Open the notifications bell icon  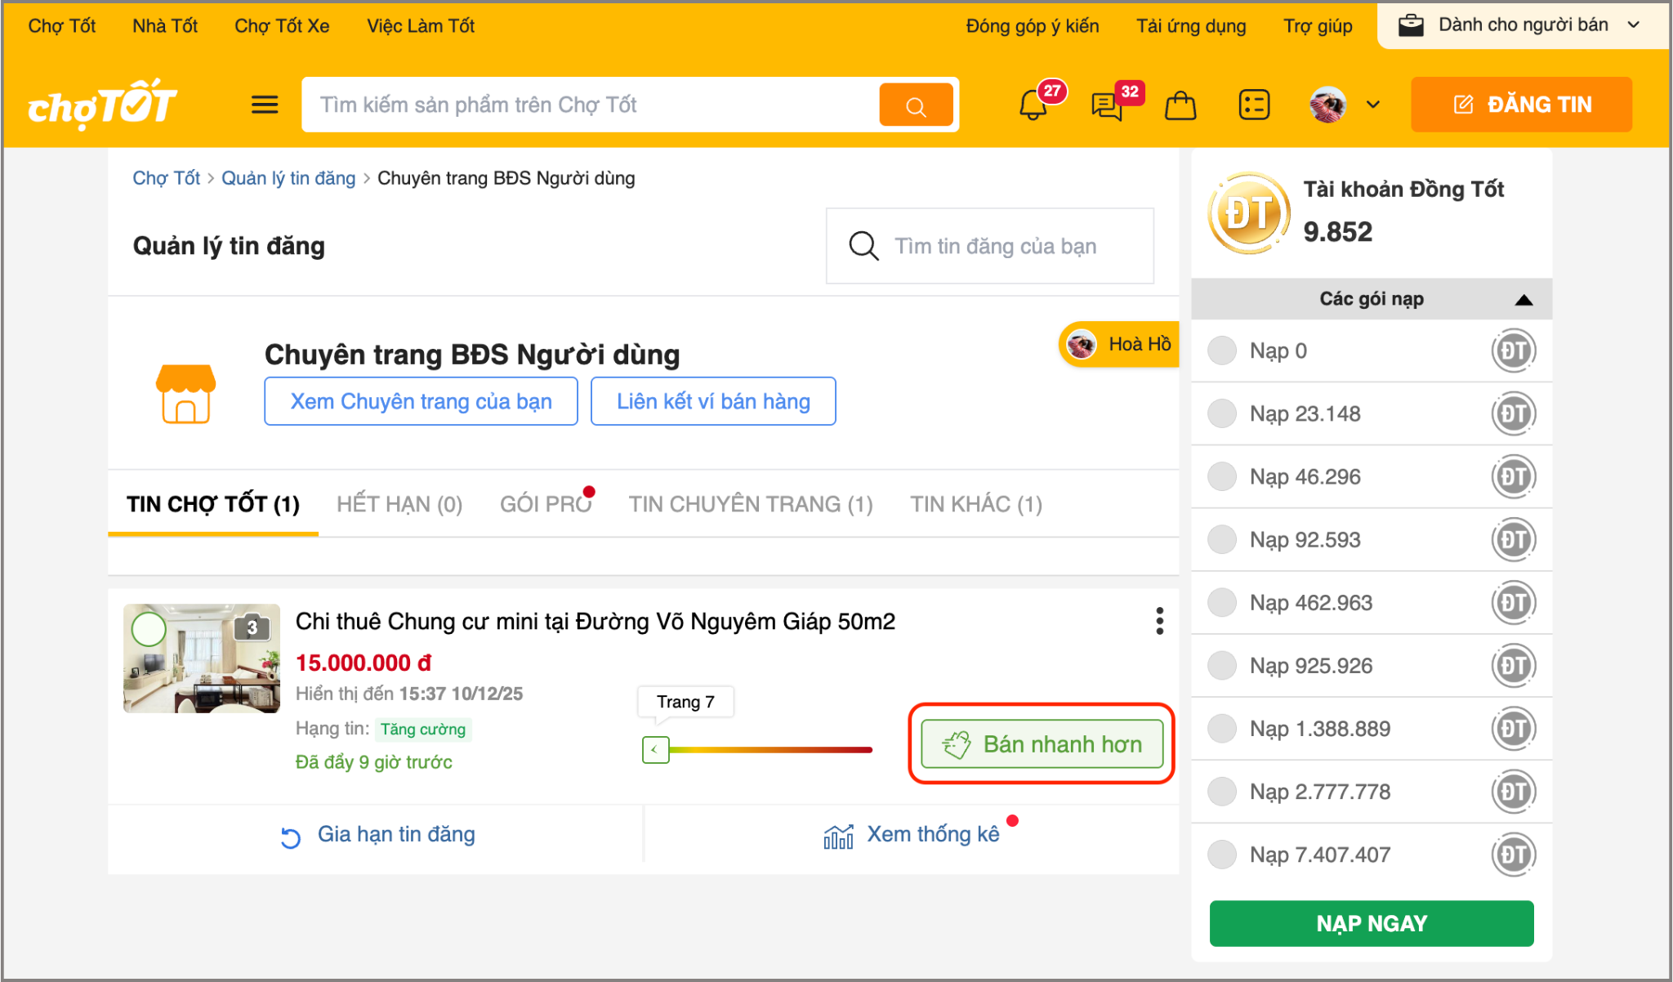1033,105
